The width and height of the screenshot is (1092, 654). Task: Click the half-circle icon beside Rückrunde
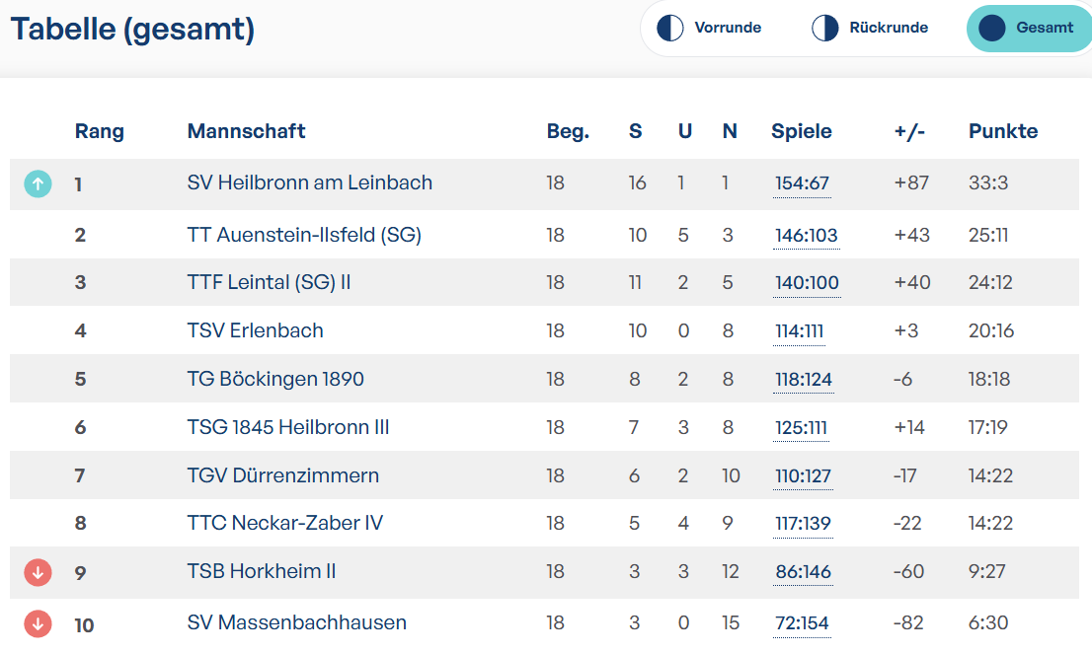click(x=825, y=28)
